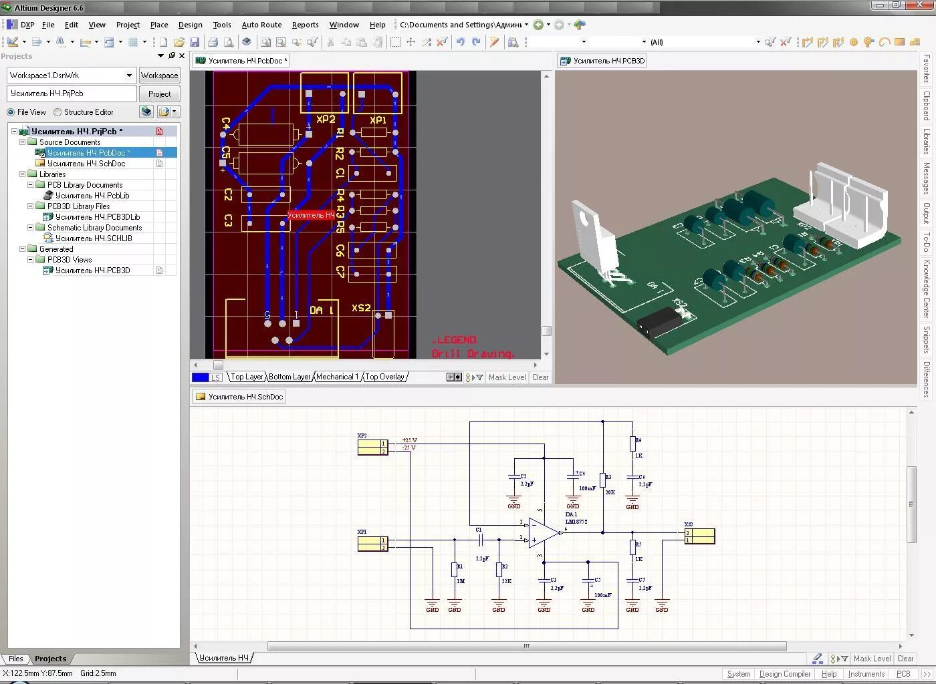Select the File View radio button
Screen dimensions: 936x684
click(x=11, y=112)
